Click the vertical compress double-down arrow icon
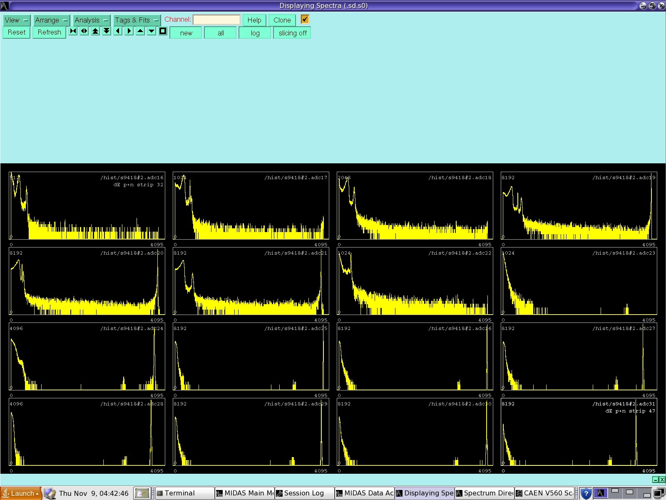This screenshot has height=500, width=666. pyautogui.click(x=107, y=31)
